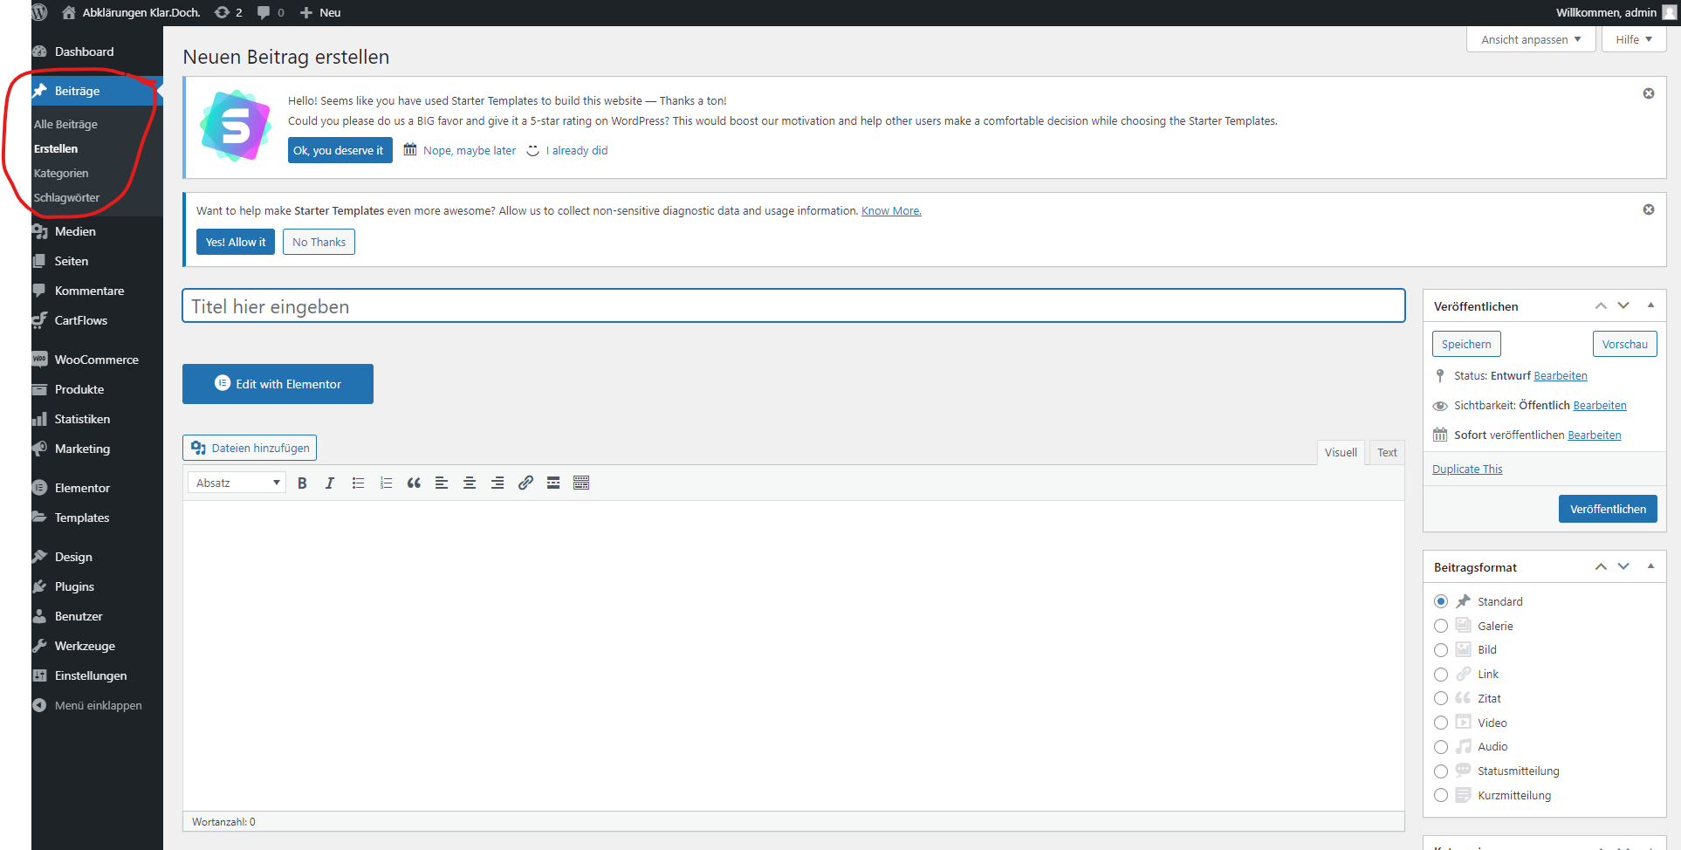The width and height of the screenshot is (1681, 850).
Task: Click the post title input field
Action: pos(792,306)
